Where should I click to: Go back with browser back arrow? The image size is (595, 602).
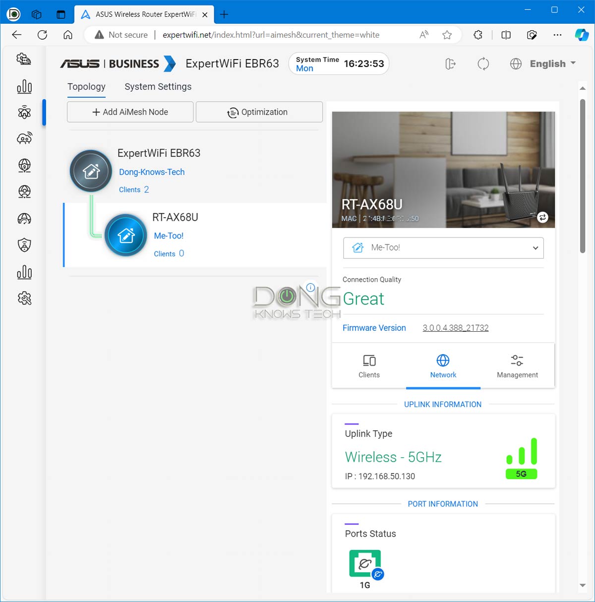tap(17, 35)
